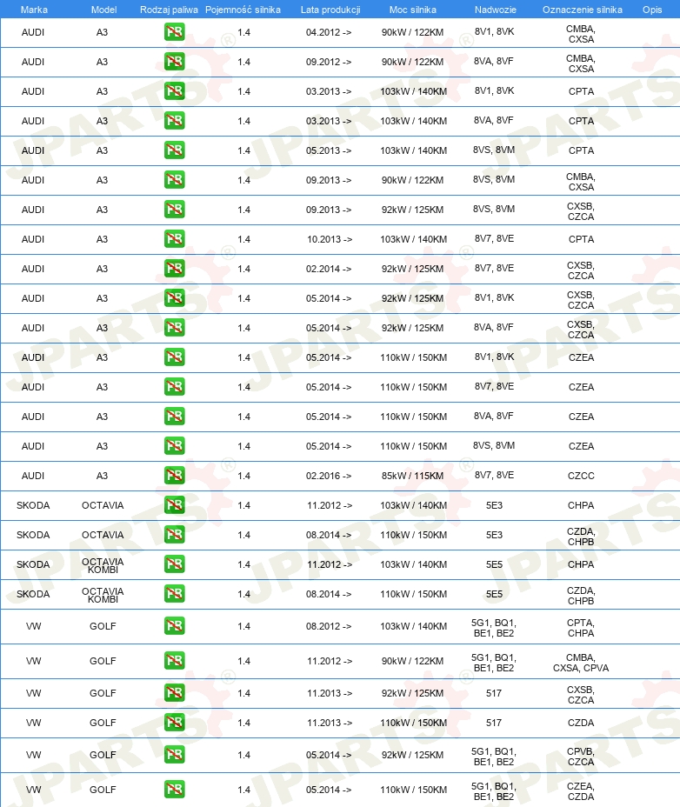Viewport: 680px width, 807px height.
Task: Select '1.4' capacity cell in the A3 02.2016 row
Action: coord(244,476)
